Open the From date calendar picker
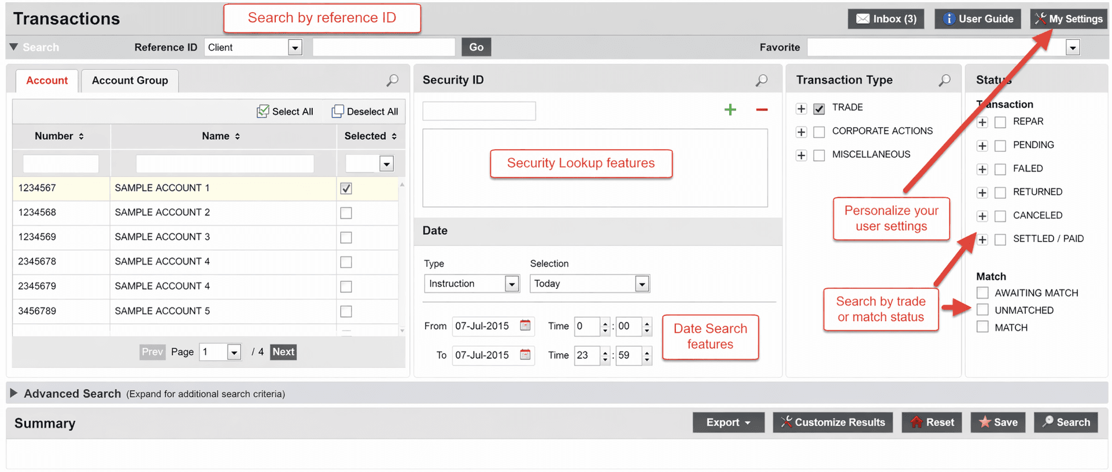The height and width of the screenshot is (472, 1112). [x=525, y=325]
